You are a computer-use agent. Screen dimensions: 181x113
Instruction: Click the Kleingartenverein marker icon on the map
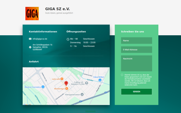click(x=82, y=94)
